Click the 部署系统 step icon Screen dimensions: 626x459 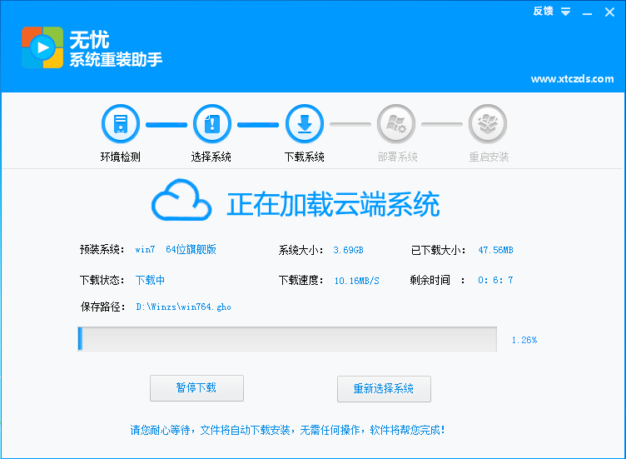(396, 125)
